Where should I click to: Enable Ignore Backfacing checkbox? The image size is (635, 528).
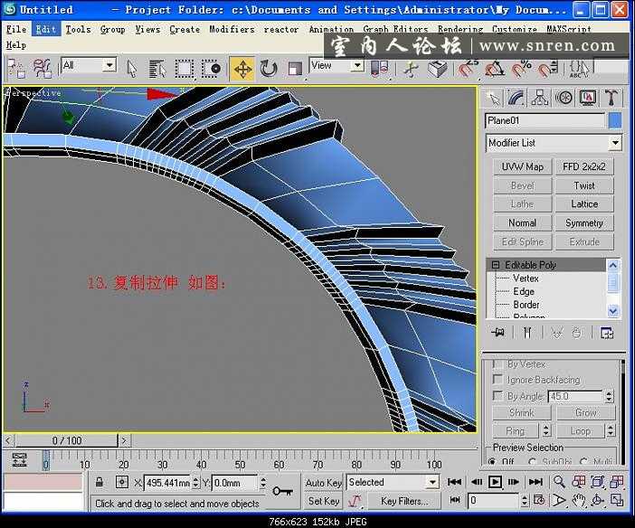(498, 380)
